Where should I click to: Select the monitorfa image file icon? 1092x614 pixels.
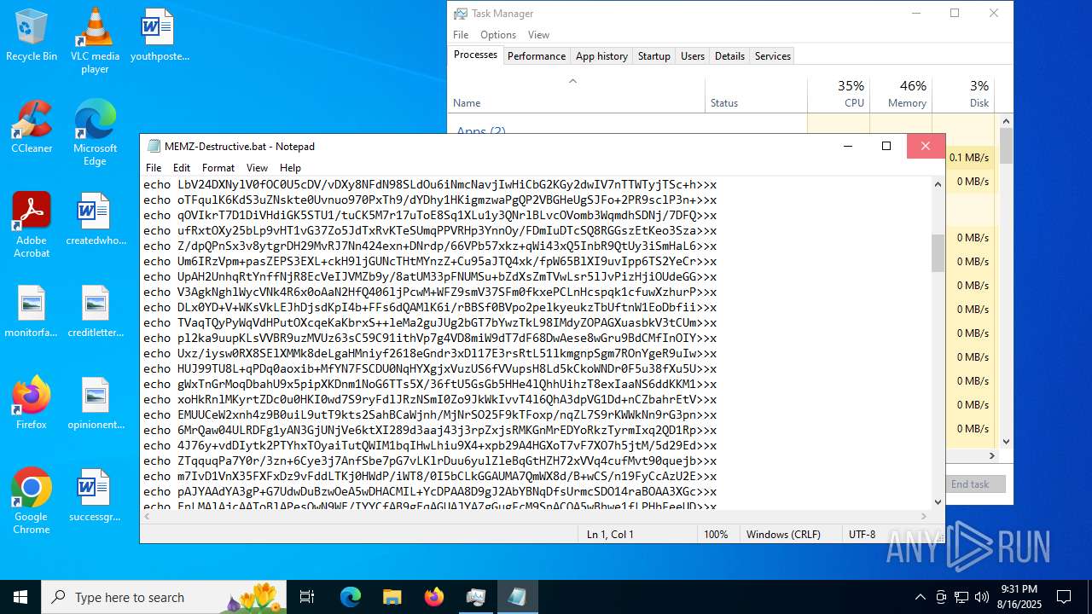(x=32, y=311)
